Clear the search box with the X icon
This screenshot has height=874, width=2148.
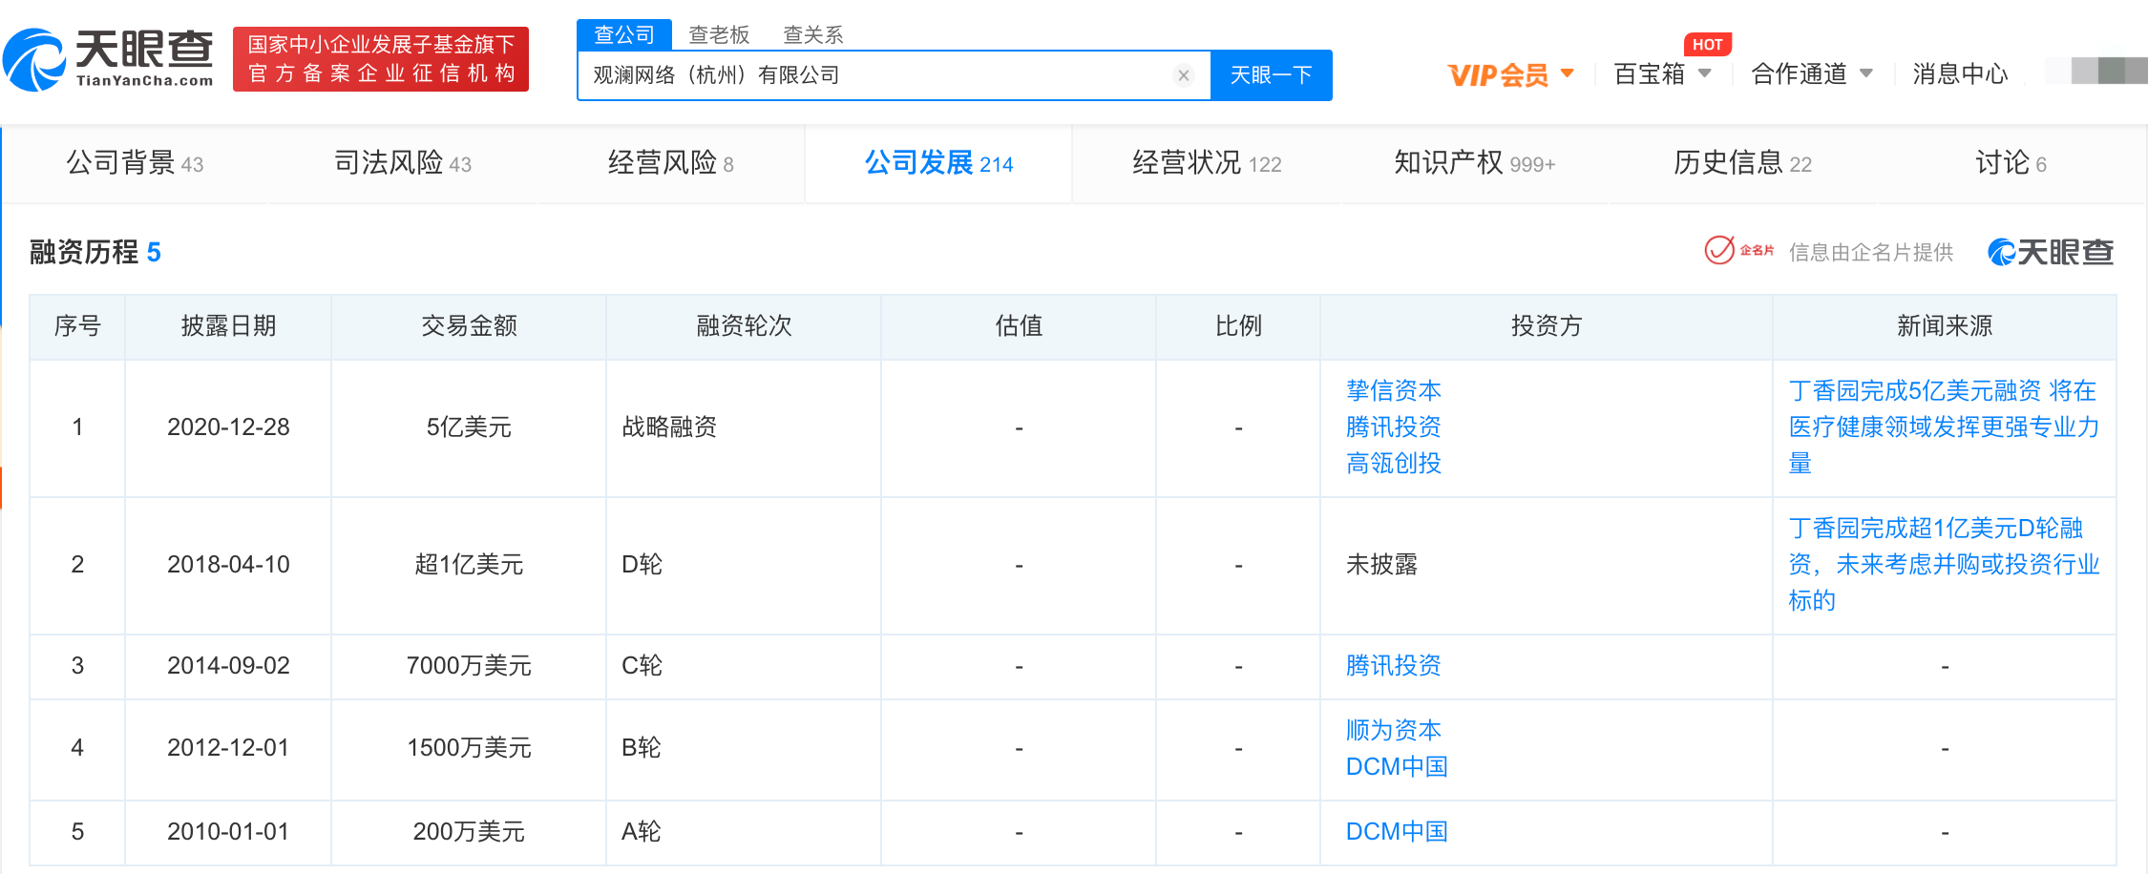(x=1184, y=75)
